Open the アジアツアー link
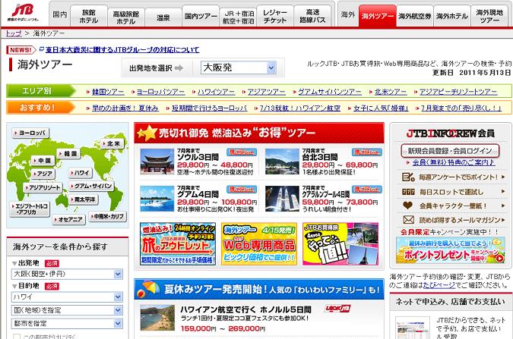The image size is (513, 339). 266,92
